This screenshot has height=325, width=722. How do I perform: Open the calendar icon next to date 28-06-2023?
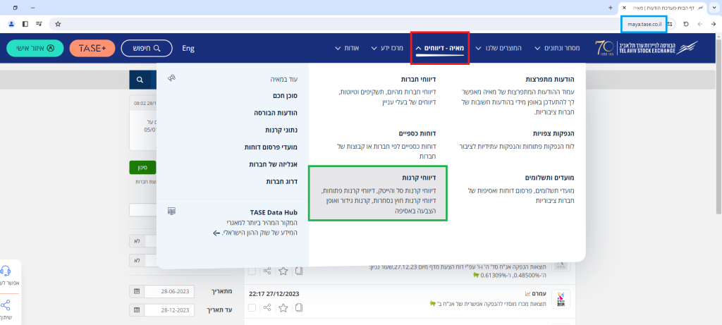(135, 291)
